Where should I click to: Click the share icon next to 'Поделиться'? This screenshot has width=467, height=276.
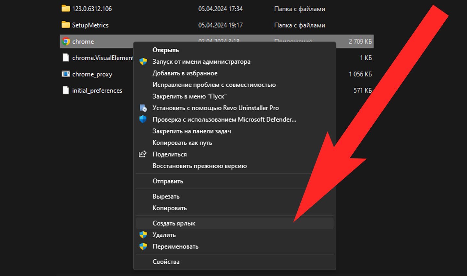[143, 154]
